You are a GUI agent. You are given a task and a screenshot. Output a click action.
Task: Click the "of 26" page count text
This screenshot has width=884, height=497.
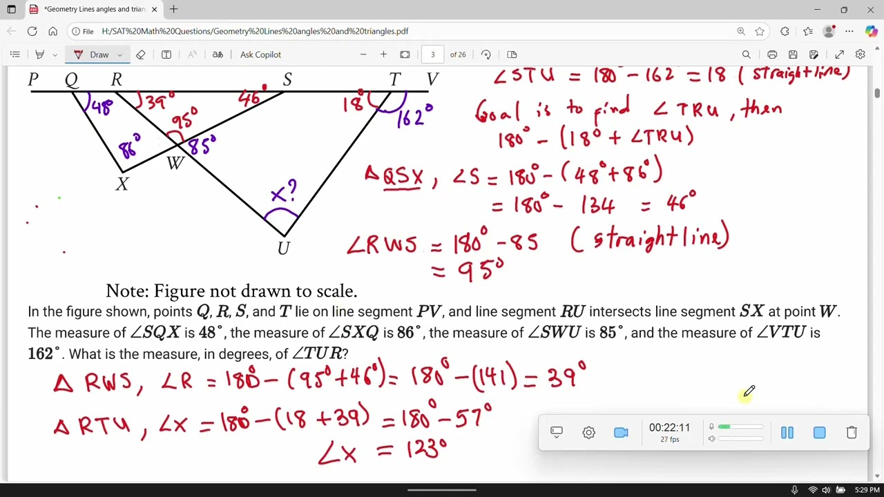click(458, 55)
